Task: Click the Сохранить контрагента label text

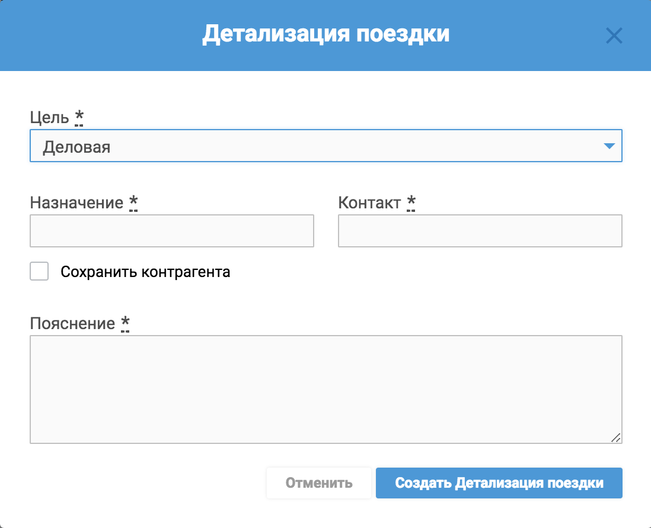Action: [x=145, y=272]
